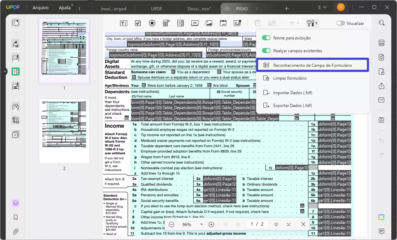Add an OK button field
The height and width of the screenshot is (240, 397).
pos(194,23)
